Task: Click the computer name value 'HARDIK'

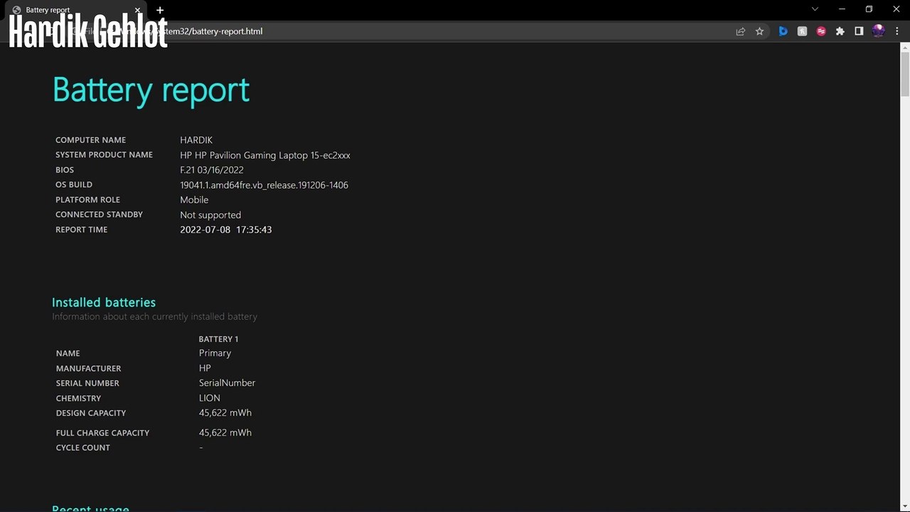Action: pyautogui.click(x=196, y=140)
